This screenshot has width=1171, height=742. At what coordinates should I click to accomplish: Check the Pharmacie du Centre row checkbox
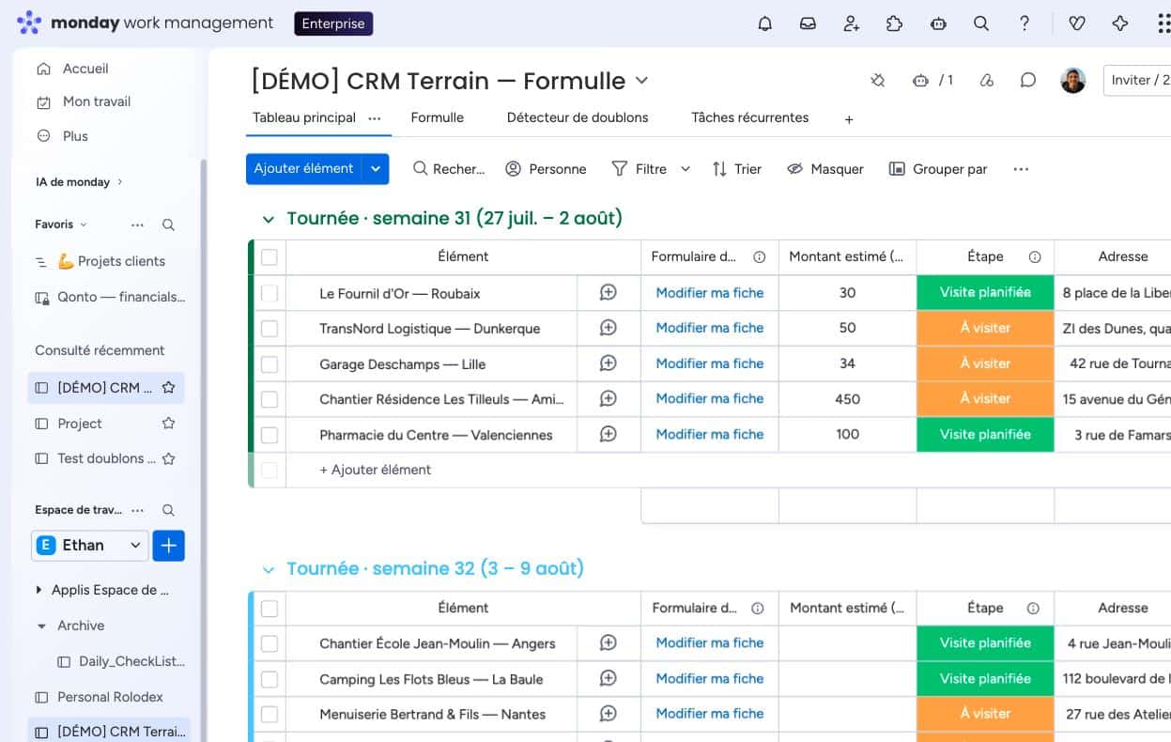point(270,435)
